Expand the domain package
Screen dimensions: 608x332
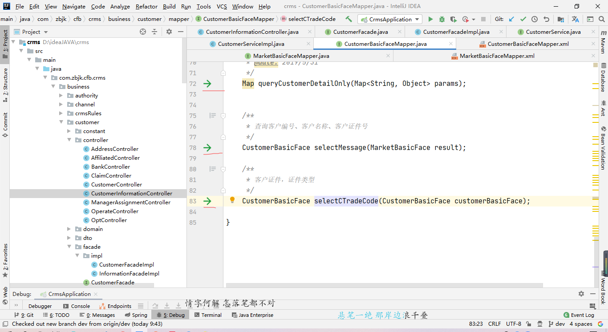click(69, 229)
